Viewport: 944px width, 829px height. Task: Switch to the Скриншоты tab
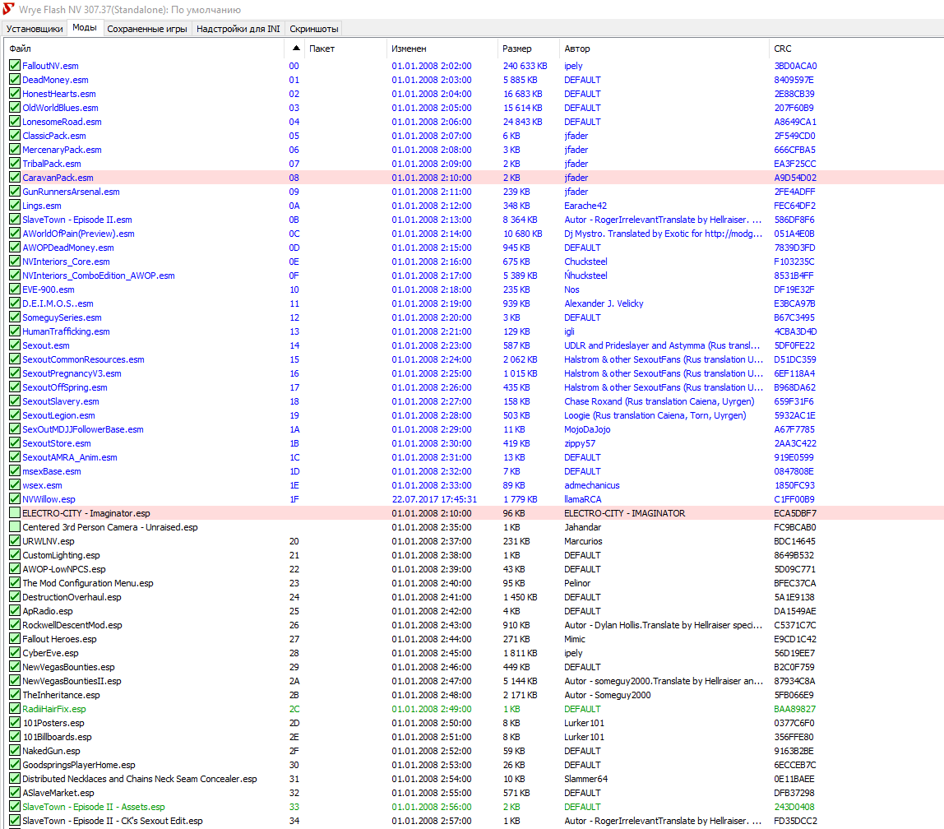pyautogui.click(x=313, y=29)
